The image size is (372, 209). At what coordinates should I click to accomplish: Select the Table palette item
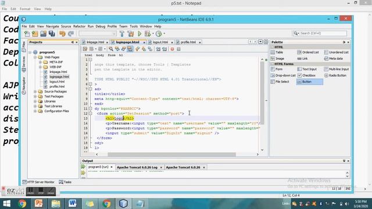pyautogui.click(x=277, y=52)
